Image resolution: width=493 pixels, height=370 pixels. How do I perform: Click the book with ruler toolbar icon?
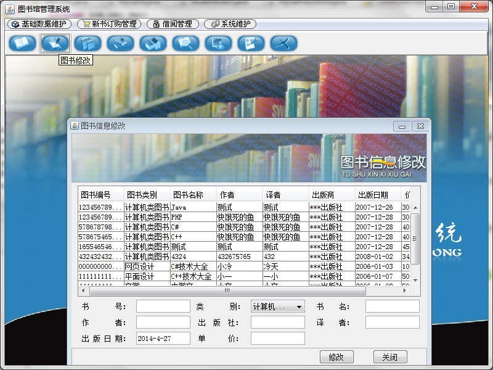120,43
